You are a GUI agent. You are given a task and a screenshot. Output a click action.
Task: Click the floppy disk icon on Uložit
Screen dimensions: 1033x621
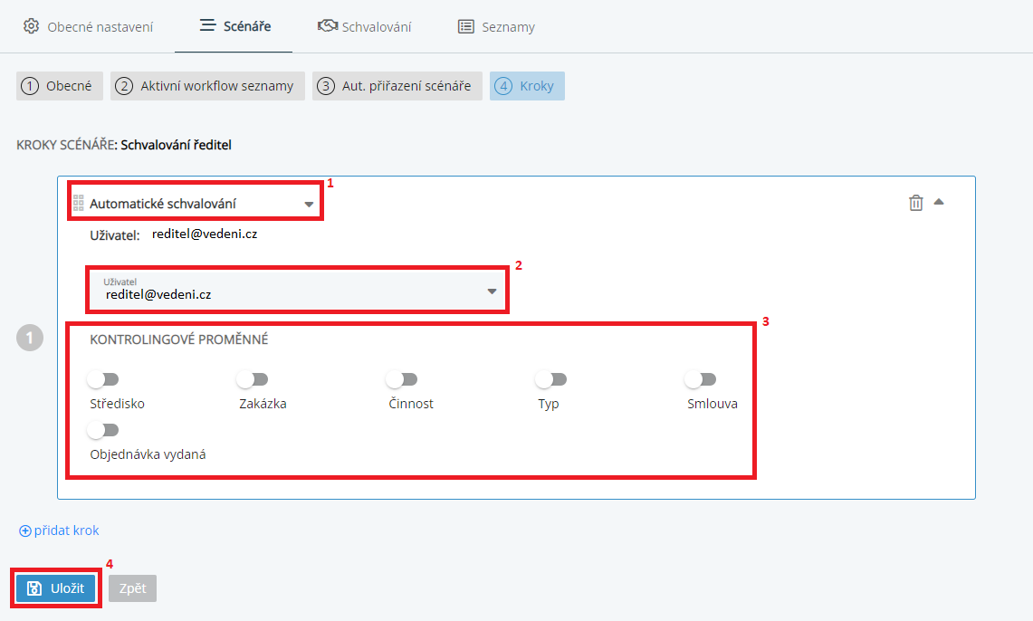coord(34,588)
